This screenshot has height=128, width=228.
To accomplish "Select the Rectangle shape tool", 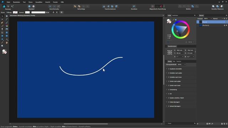I will click(7, 33).
